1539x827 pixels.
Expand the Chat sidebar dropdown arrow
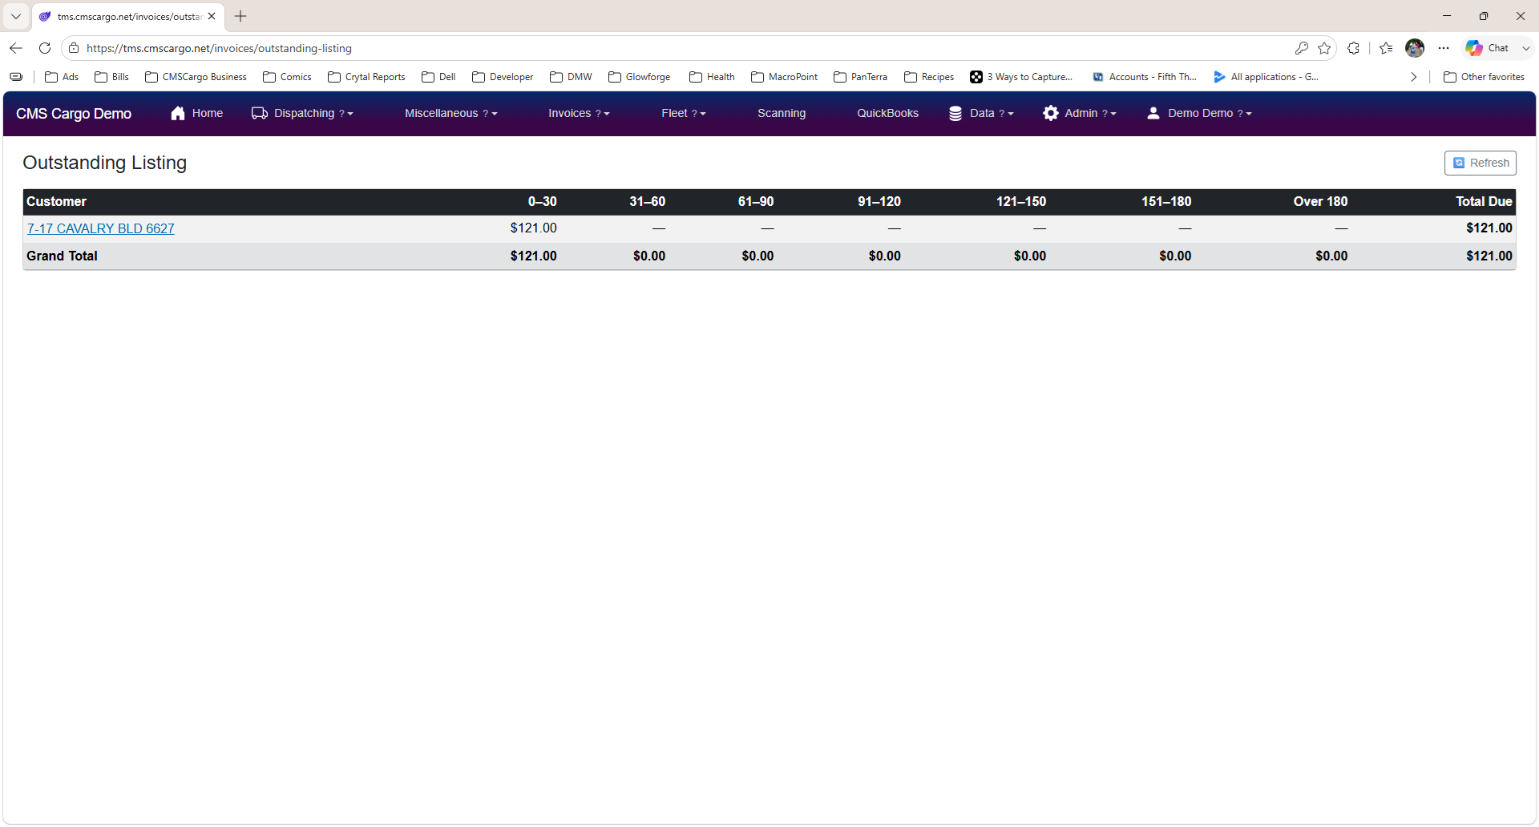pyautogui.click(x=1526, y=48)
